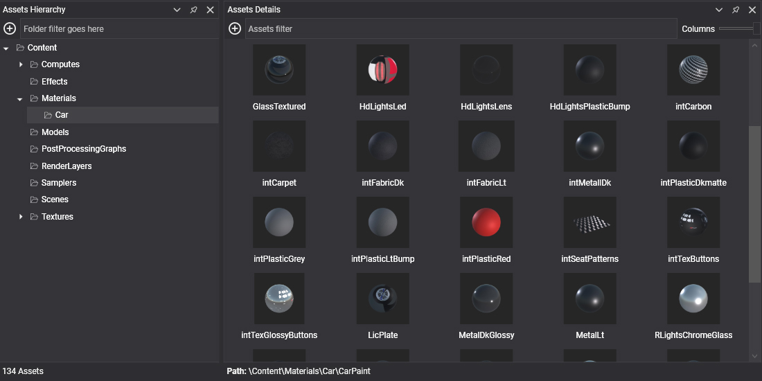
Task: Type in the Assets filter field
Action: tap(460, 28)
